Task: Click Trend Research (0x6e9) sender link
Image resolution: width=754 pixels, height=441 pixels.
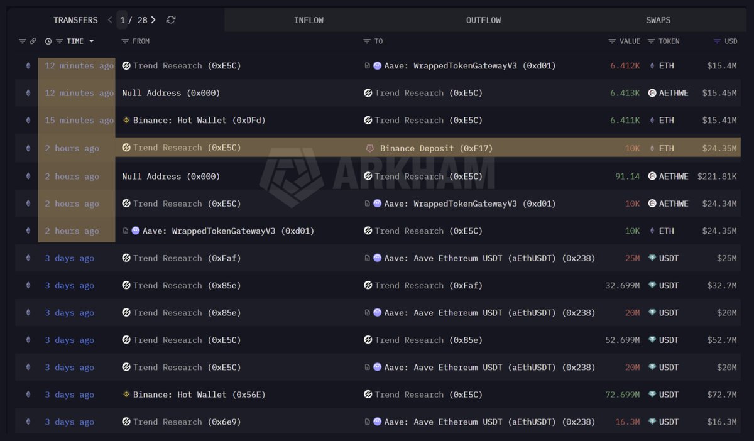Action: point(187,422)
